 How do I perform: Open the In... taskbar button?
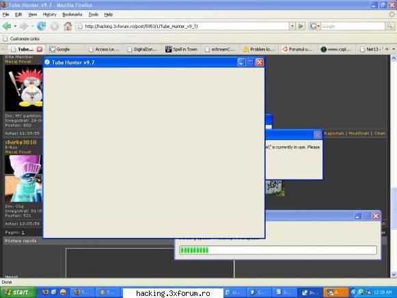click(x=310, y=292)
